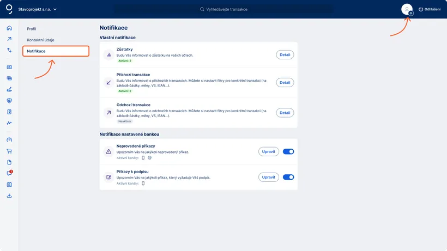Open the user profile avatar icon
This screenshot has height=251, width=447.
[x=407, y=9]
